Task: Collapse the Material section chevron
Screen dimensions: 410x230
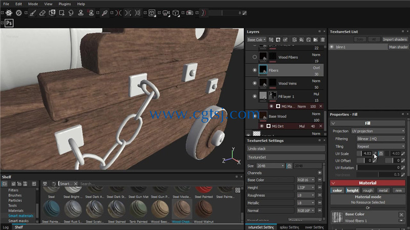Action: pyautogui.click(x=333, y=183)
